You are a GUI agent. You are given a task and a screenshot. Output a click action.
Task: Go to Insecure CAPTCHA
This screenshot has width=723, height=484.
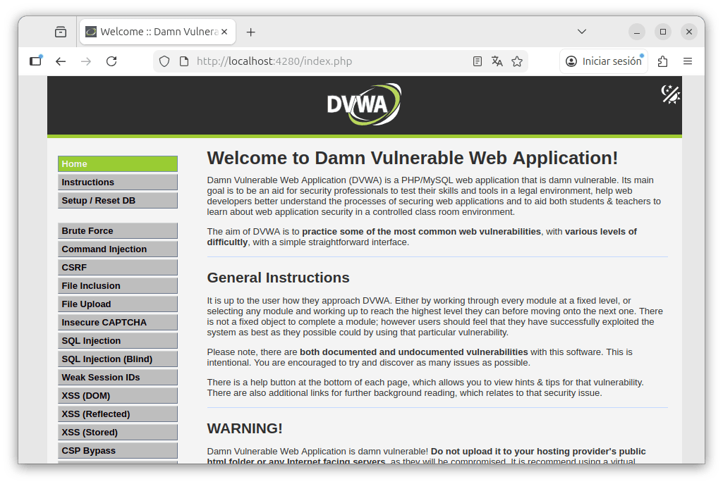[x=118, y=323]
